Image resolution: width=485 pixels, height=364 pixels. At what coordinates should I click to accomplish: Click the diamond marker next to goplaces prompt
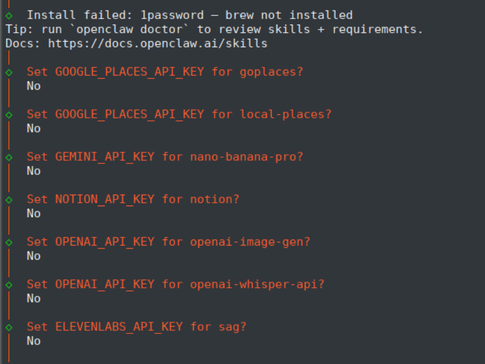(9, 72)
